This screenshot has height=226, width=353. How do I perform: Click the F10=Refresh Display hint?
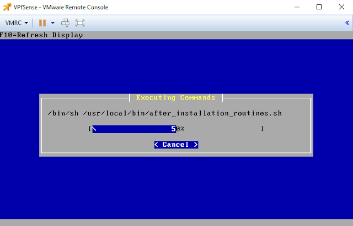[x=41, y=35]
